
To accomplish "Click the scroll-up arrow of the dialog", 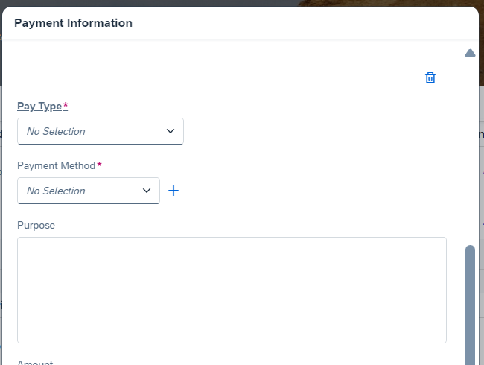I will click(470, 53).
